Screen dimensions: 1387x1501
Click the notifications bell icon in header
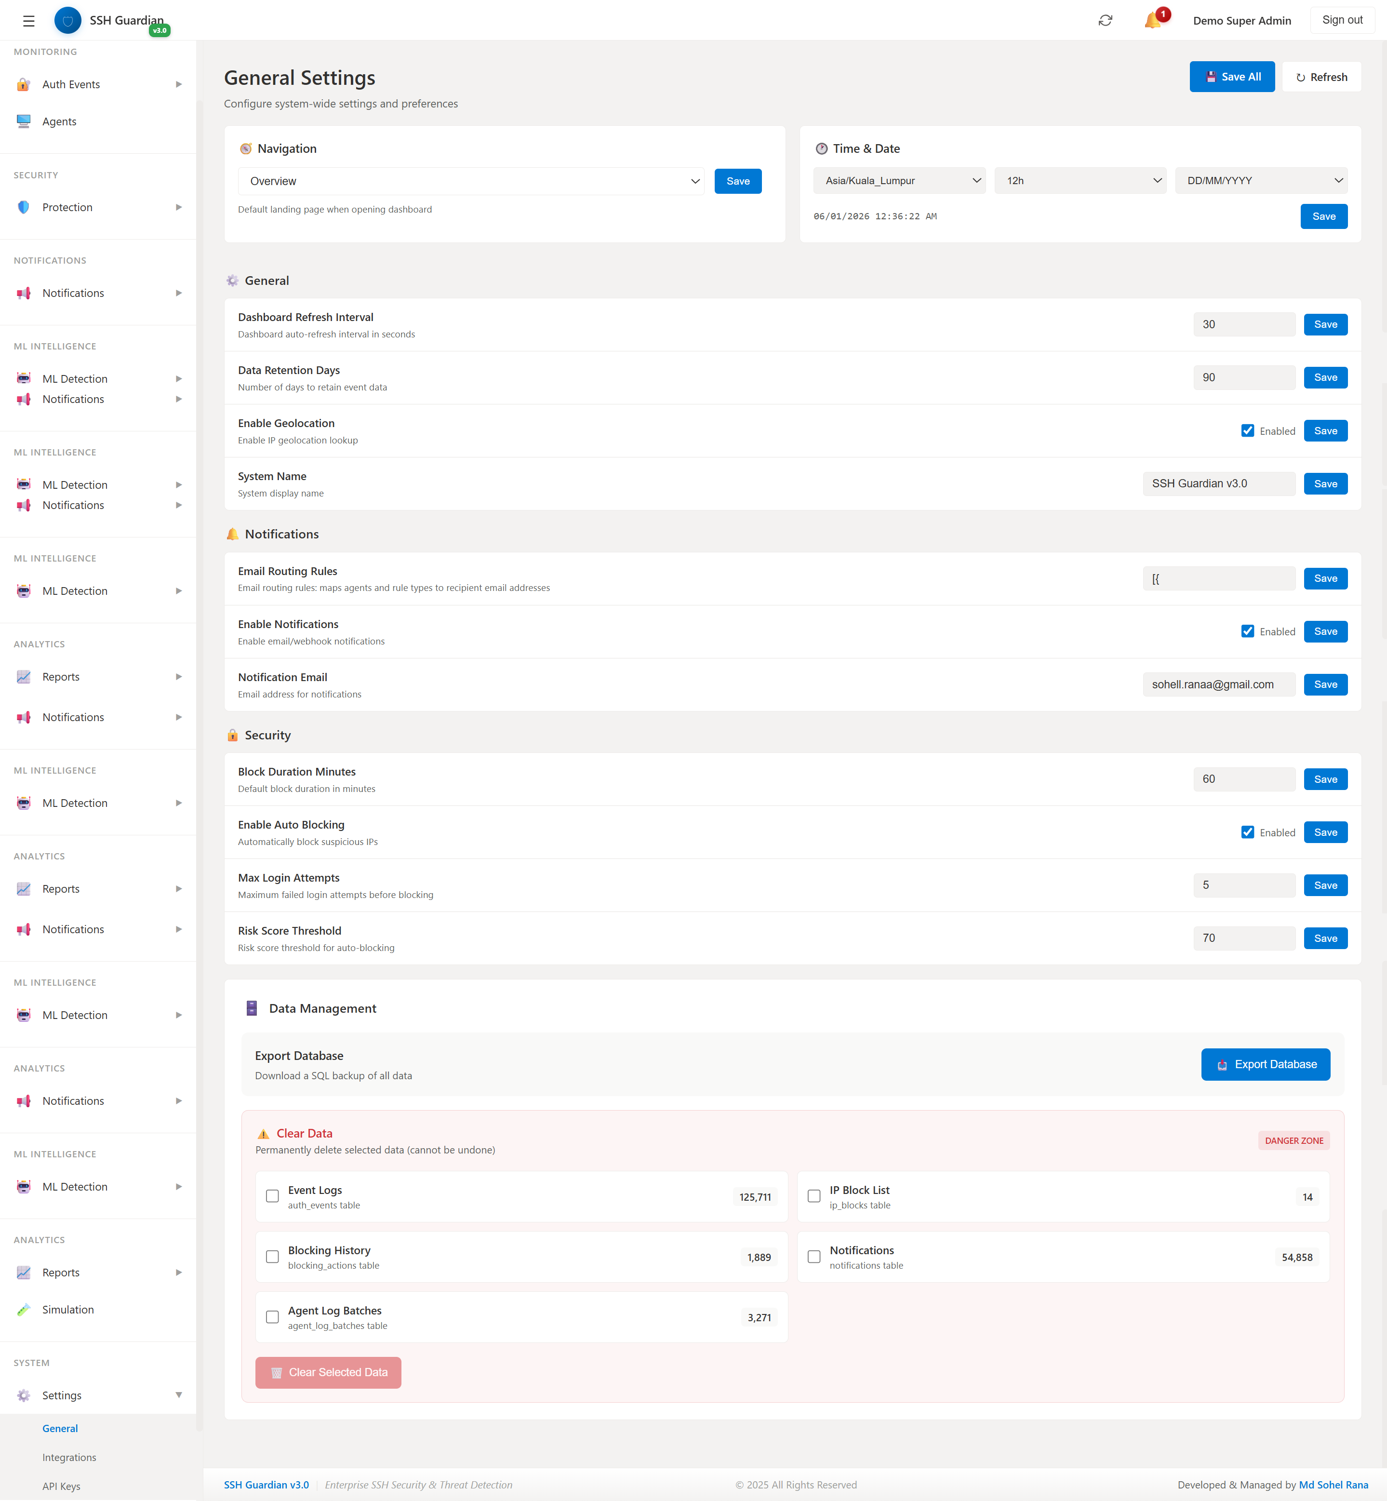(1154, 20)
